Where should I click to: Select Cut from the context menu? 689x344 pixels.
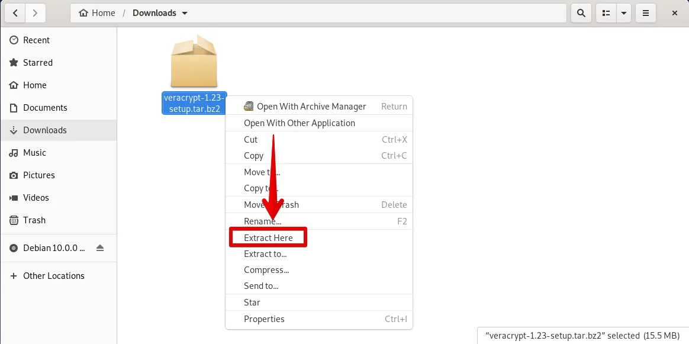tap(319, 140)
